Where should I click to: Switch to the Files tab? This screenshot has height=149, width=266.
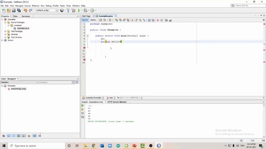click(15, 16)
